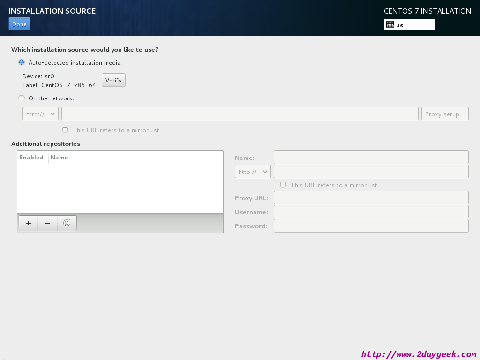
Task: Click the repository Name field
Action: (x=371, y=157)
